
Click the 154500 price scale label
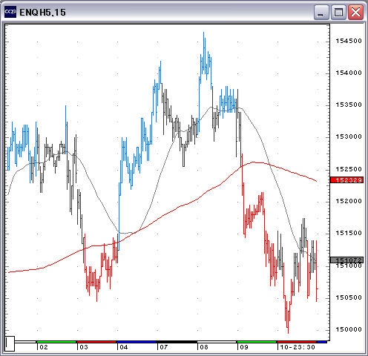coord(349,41)
